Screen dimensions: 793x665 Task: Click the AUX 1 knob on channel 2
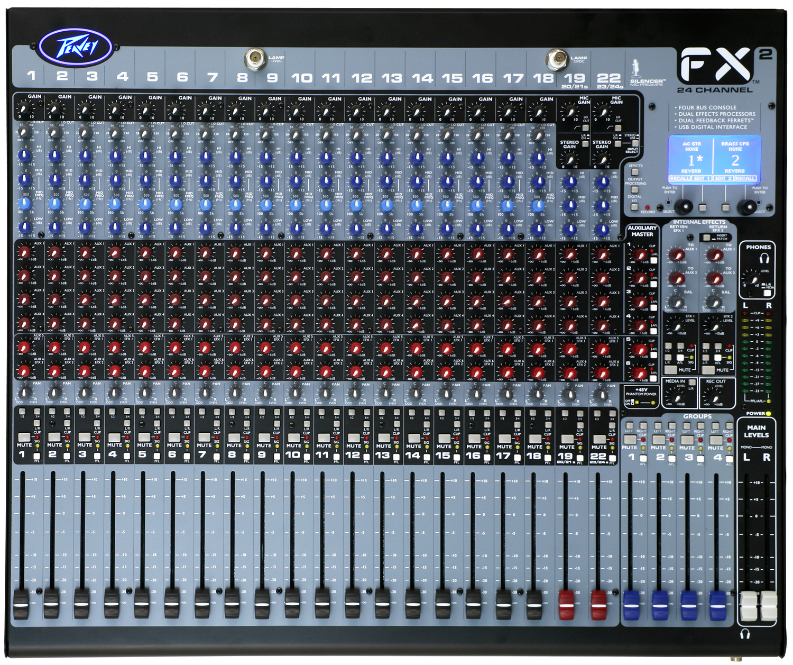(54, 253)
